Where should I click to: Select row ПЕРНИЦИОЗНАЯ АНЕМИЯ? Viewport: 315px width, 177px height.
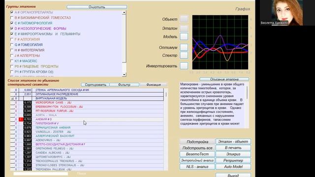(x=87, y=128)
